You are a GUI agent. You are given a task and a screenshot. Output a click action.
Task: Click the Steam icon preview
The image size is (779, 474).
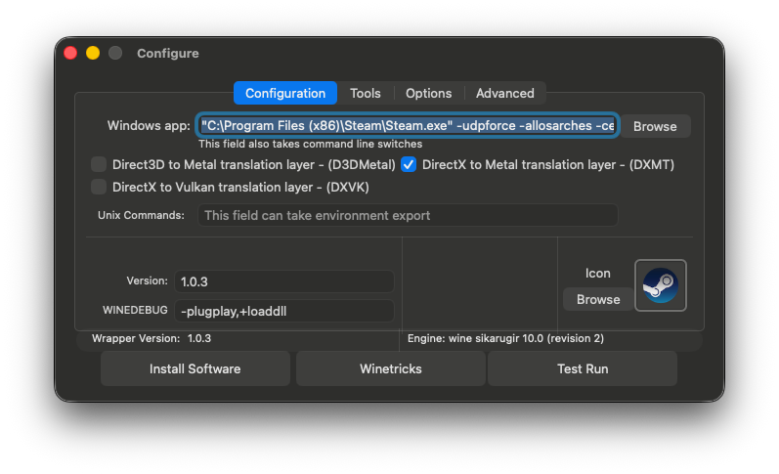661,285
